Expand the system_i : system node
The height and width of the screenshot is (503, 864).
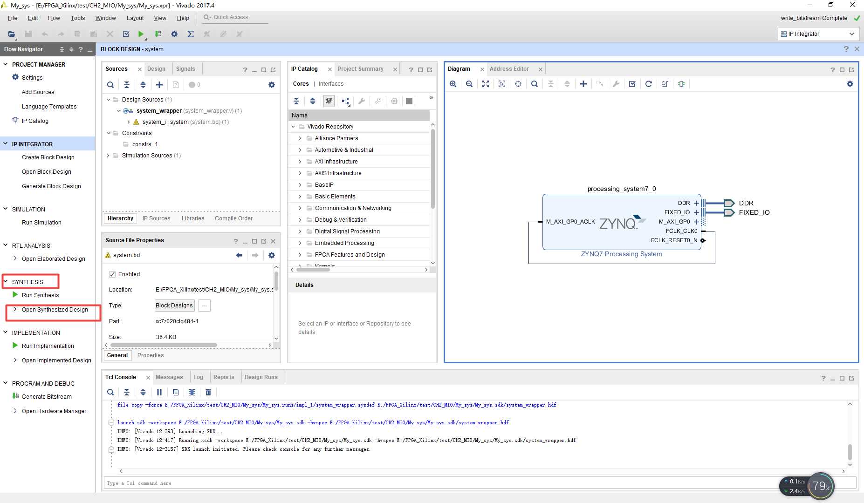(129, 122)
